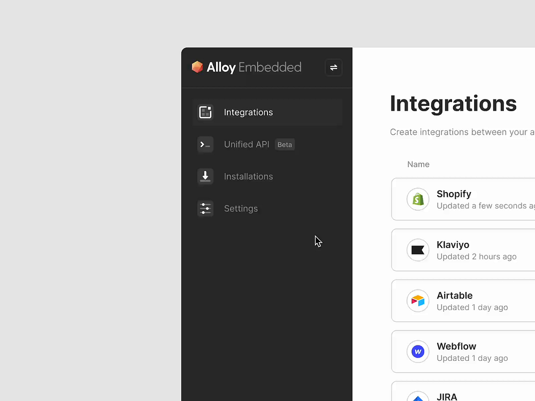Collapse the sidebar with the arrows toggle
This screenshot has width=535, height=401.
[x=333, y=67]
